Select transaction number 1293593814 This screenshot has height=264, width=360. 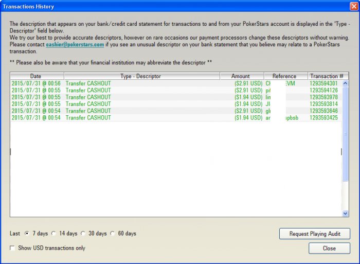click(323, 104)
